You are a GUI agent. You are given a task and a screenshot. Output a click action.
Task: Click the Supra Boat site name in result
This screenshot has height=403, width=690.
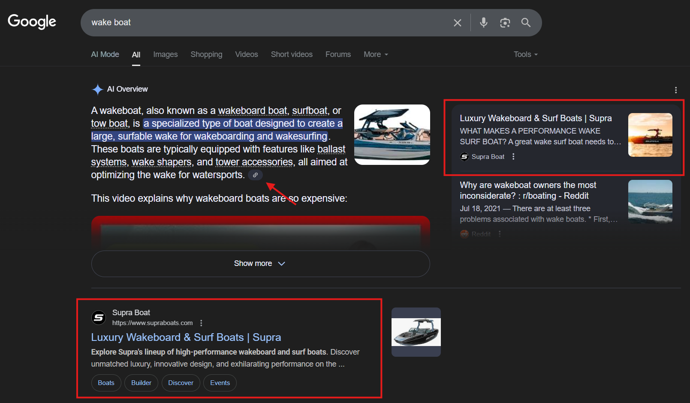131,313
